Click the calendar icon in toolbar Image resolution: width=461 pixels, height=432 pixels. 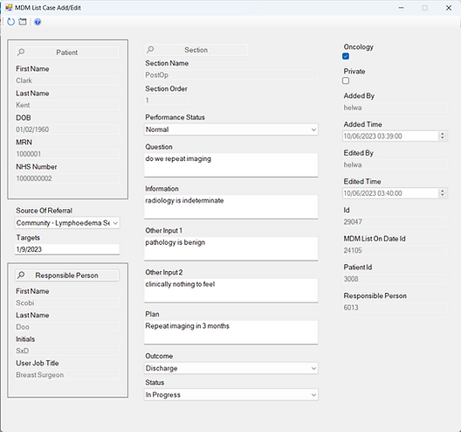pyautogui.click(x=23, y=22)
